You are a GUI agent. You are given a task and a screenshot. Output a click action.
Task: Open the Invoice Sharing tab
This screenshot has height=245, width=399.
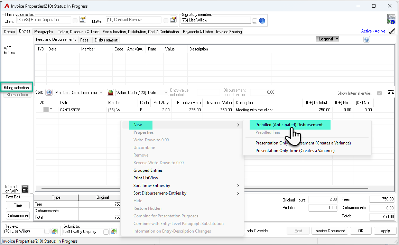[229, 31]
